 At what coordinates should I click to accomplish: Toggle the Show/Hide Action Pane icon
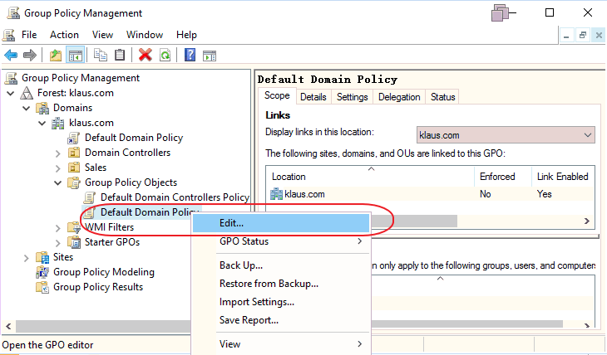[x=210, y=56]
